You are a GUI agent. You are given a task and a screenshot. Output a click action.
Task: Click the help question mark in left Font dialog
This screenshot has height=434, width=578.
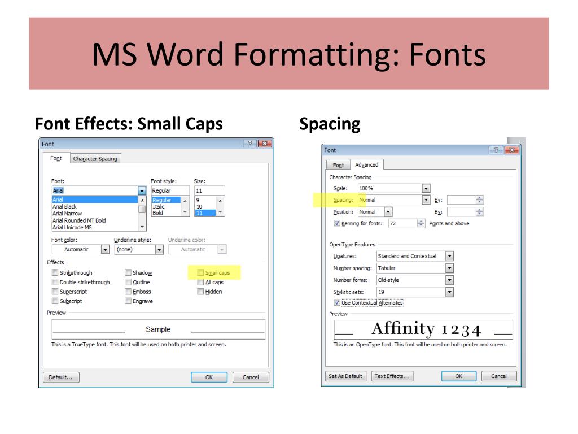pyautogui.click(x=249, y=144)
